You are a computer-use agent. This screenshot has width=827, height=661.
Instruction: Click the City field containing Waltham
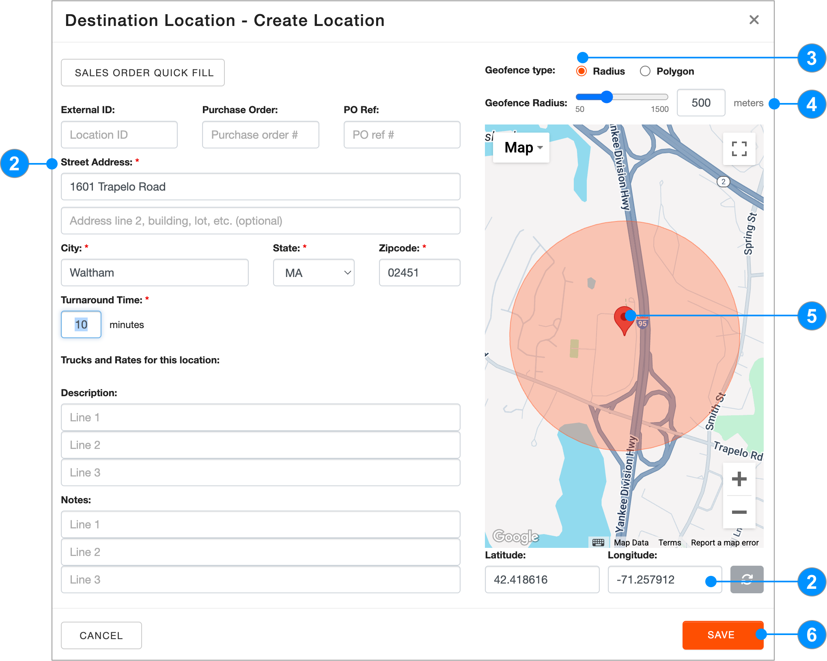(155, 273)
